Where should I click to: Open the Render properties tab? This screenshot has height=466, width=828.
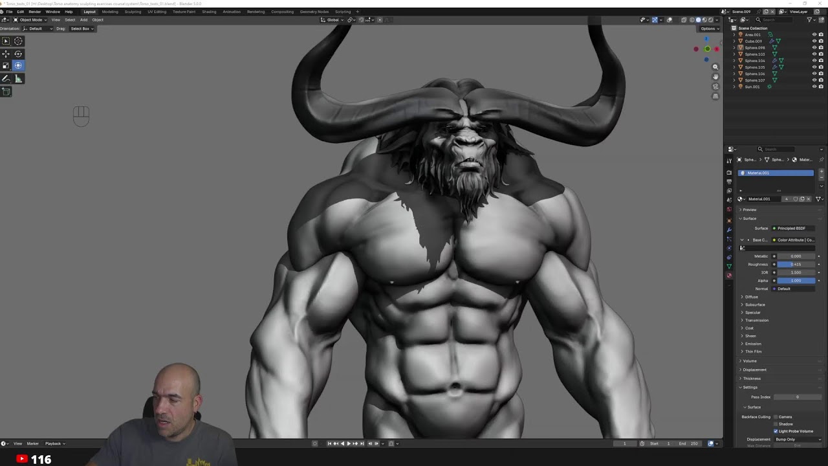[x=729, y=172]
